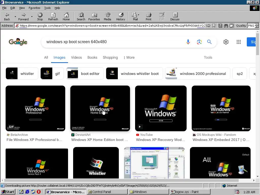Start voice search with microphone icon
Viewport: 260px width, 195px height.
pos(188,42)
